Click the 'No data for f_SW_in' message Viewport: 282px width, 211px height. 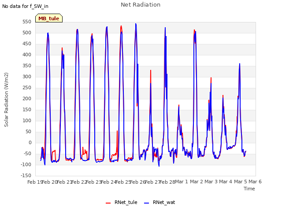25,6
